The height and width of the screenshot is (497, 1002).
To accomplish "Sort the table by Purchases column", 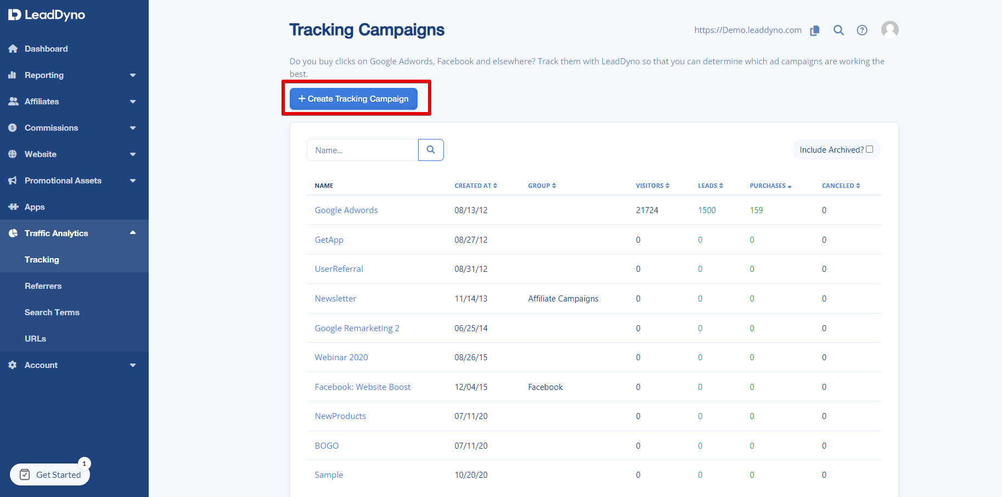I will coord(770,186).
